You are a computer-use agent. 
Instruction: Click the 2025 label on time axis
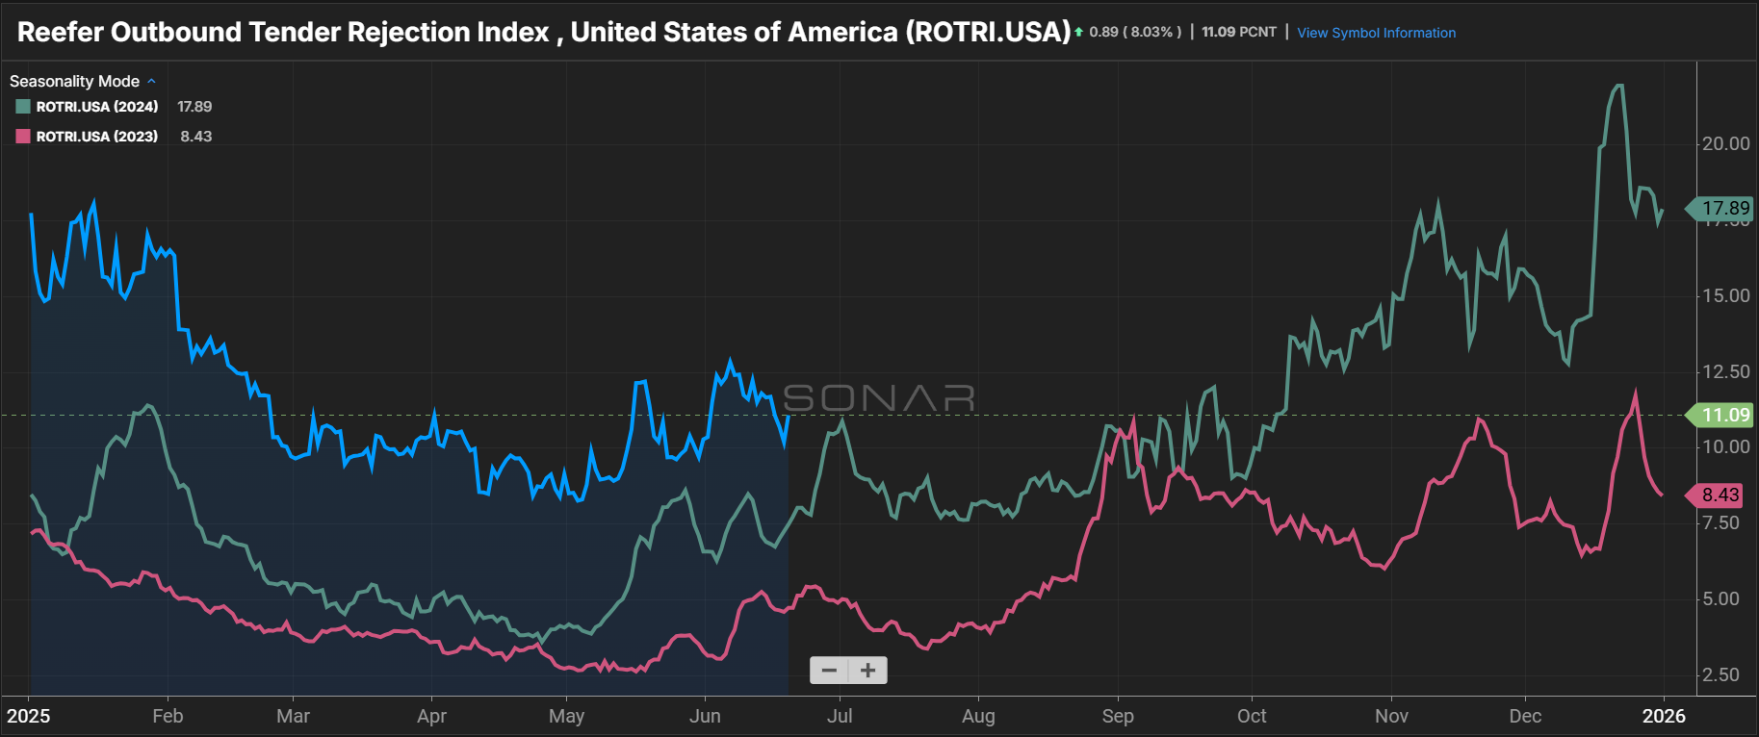tap(29, 716)
